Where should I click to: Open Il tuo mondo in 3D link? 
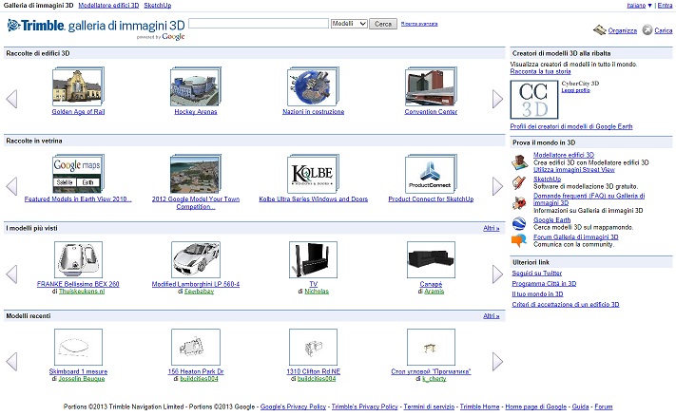(537, 293)
